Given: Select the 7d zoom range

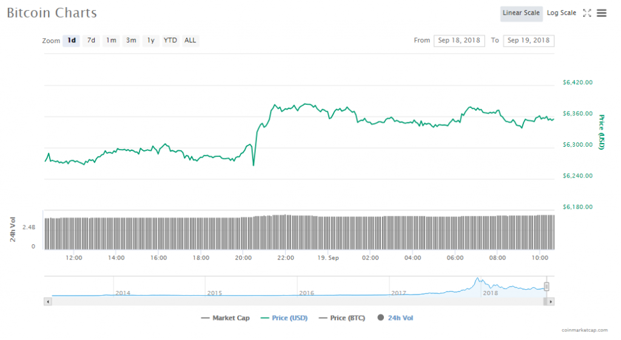Looking at the screenshot, I should tap(91, 41).
